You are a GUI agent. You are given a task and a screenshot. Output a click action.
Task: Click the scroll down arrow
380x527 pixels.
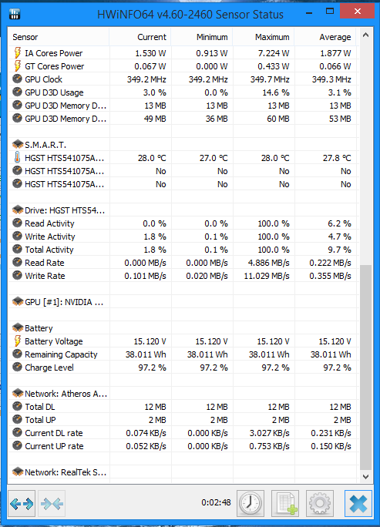click(366, 477)
